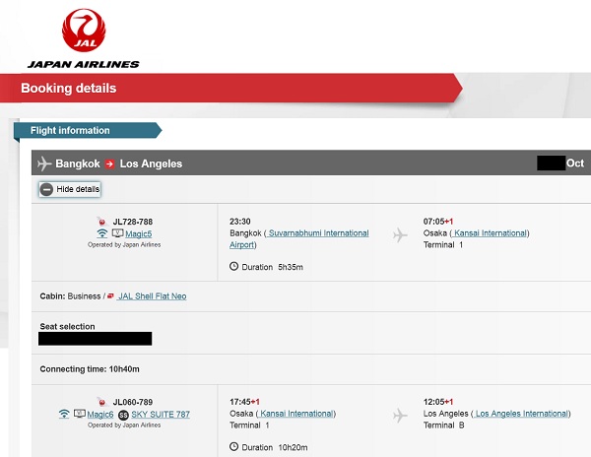Click the entertainment screen icon beside Magic6
Image resolution: width=591 pixels, height=457 pixels.
[80, 414]
